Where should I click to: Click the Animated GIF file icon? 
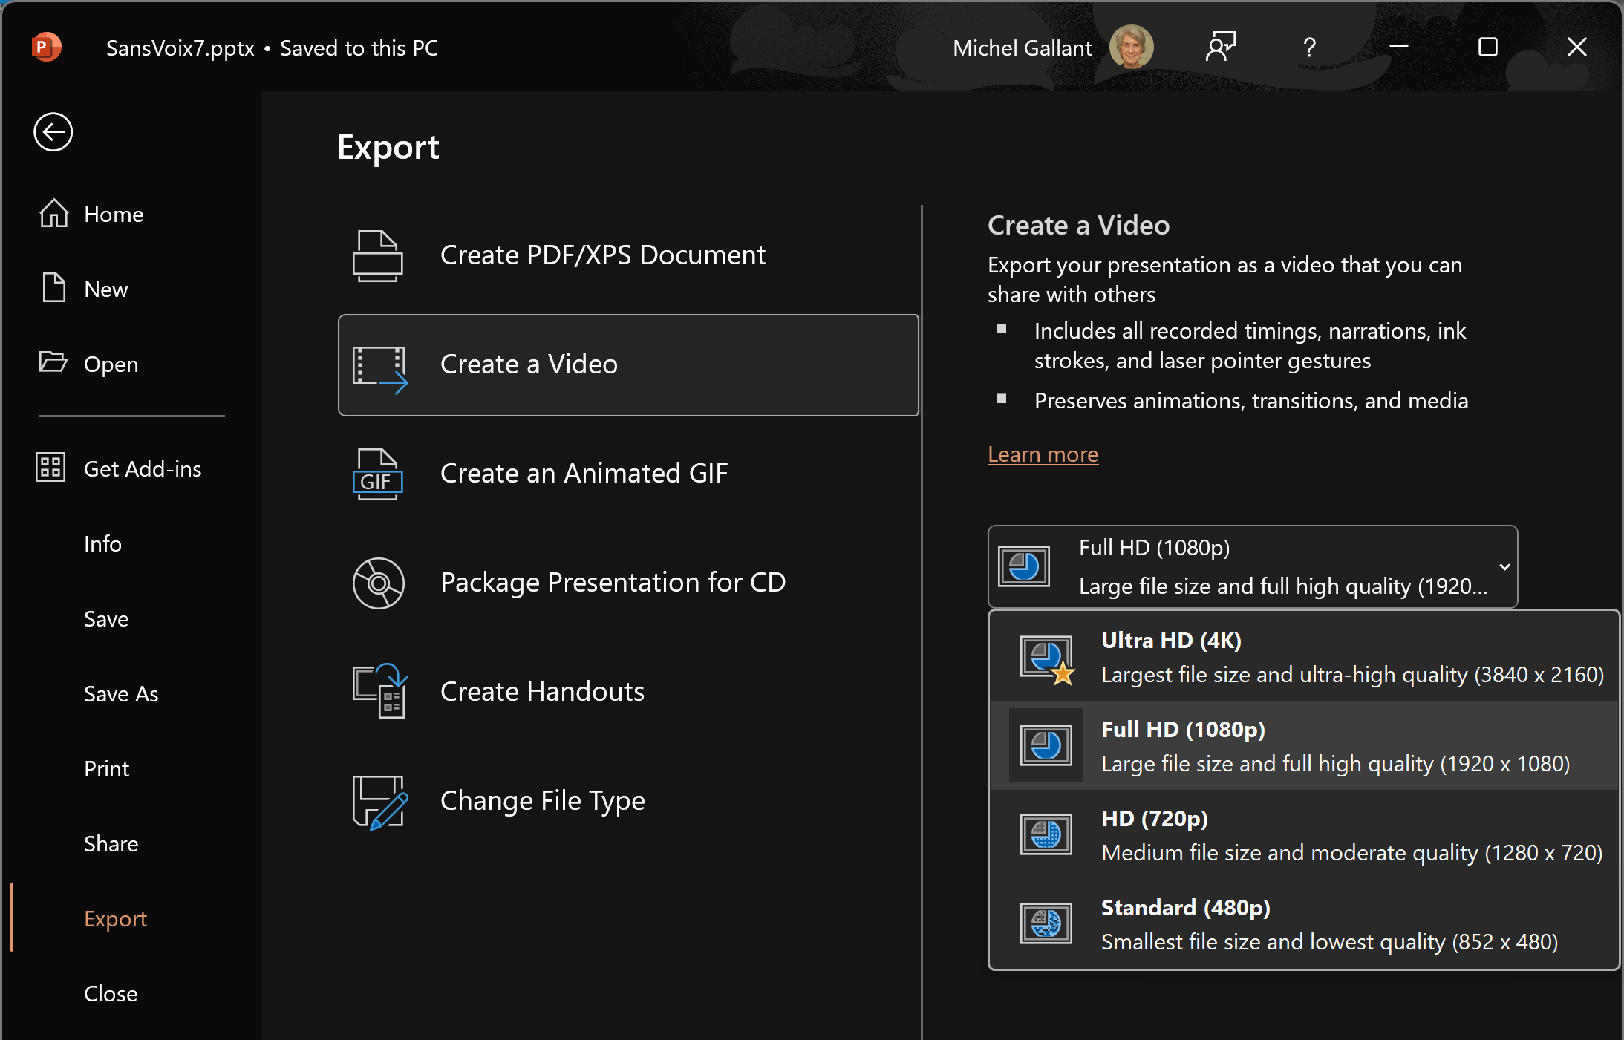(377, 474)
